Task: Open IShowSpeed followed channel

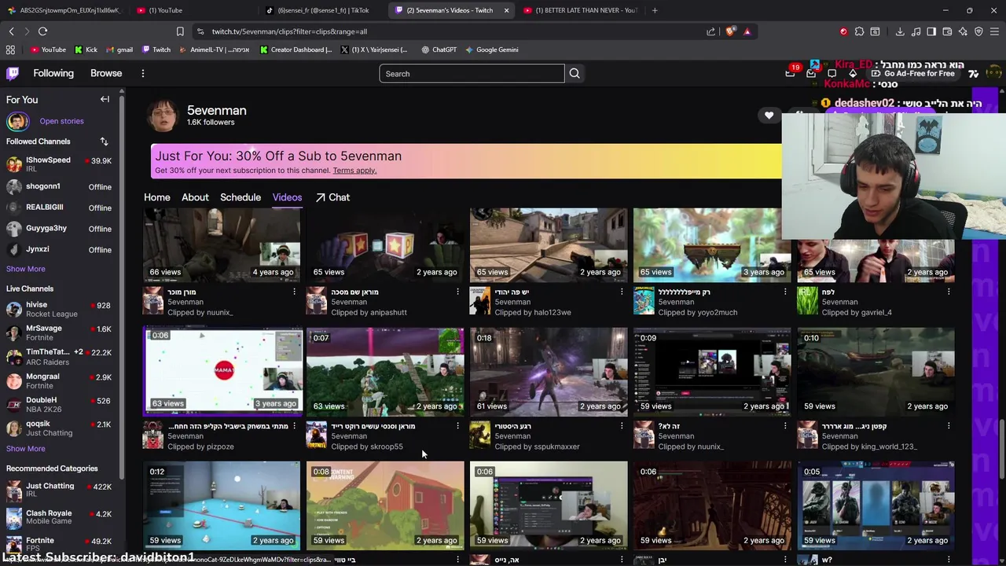Action: click(59, 164)
